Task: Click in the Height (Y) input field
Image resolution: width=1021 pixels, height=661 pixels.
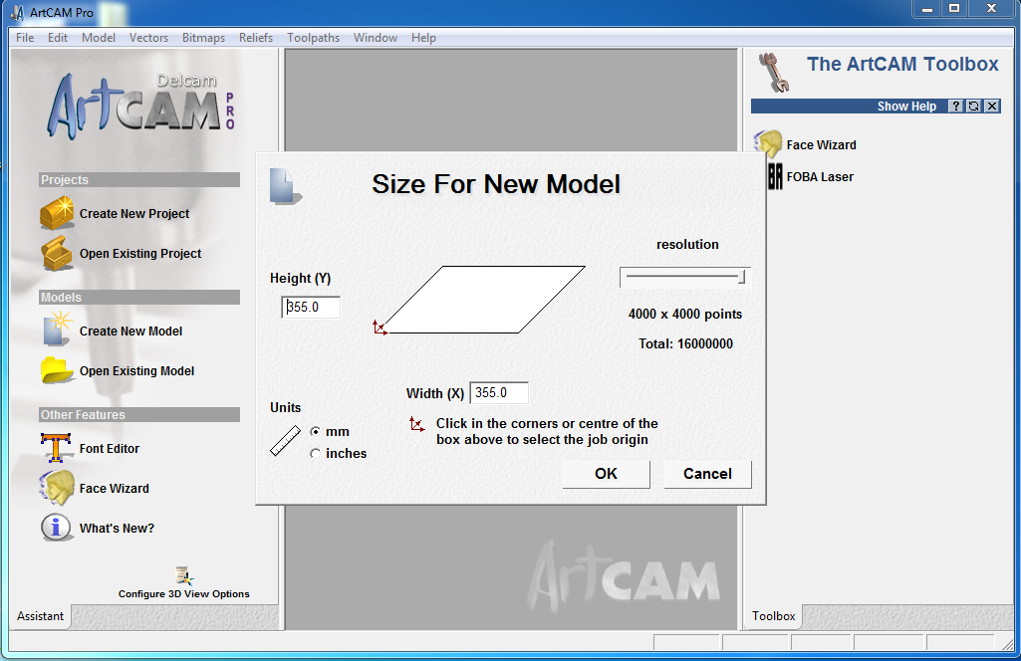Action: [x=311, y=307]
